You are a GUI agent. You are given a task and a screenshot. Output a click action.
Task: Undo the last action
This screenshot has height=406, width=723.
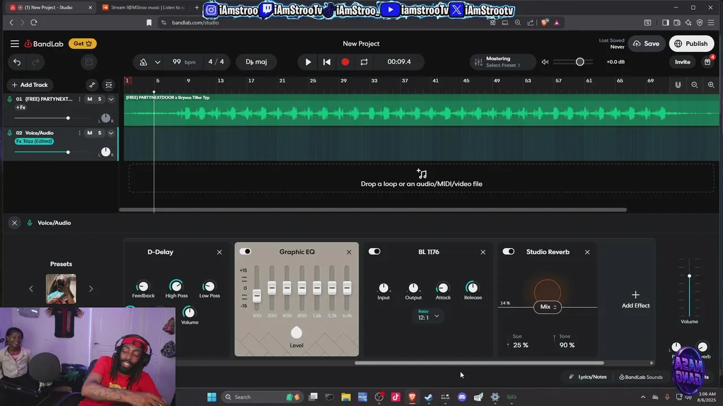click(17, 62)
